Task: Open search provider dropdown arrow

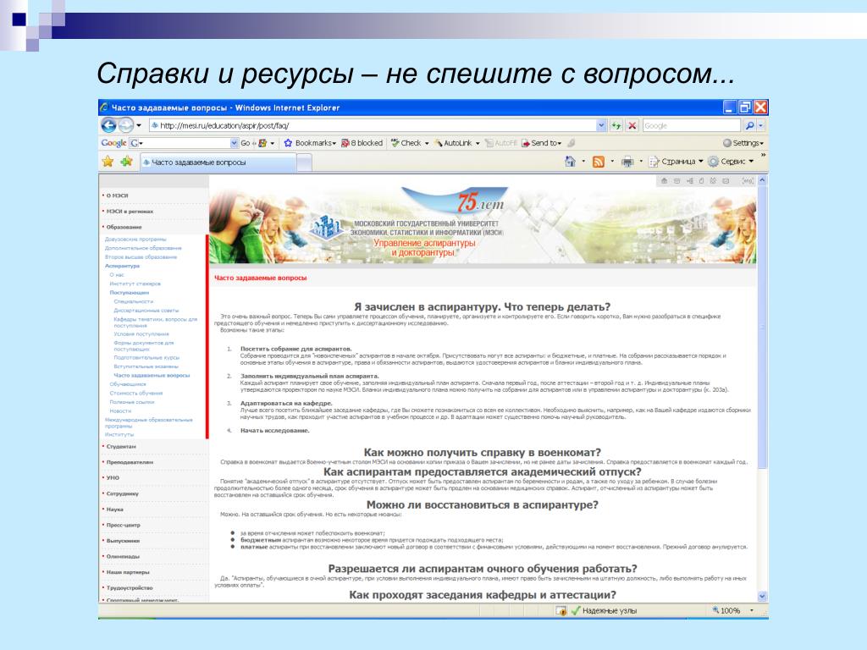Action: point(761,126)
